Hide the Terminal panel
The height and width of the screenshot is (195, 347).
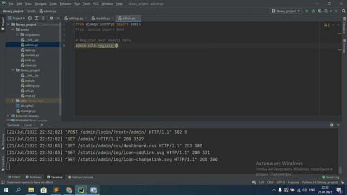click(x=338, y=125)
